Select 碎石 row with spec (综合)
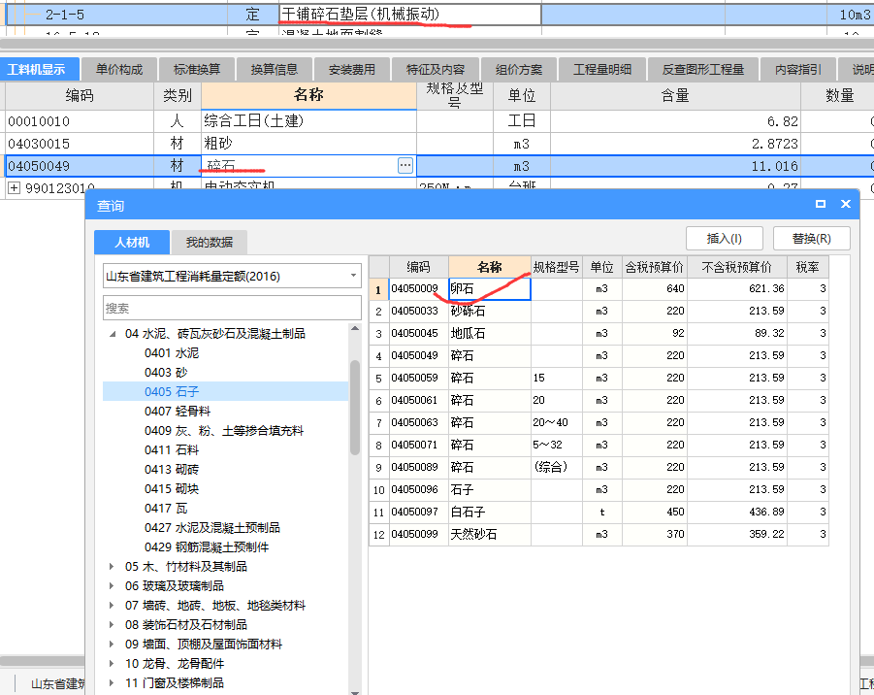This screenshot has height=695, width=874. 599,468
